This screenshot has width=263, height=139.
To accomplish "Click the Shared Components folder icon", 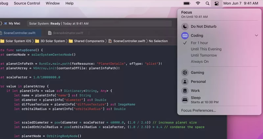I will tap(71, 41).
